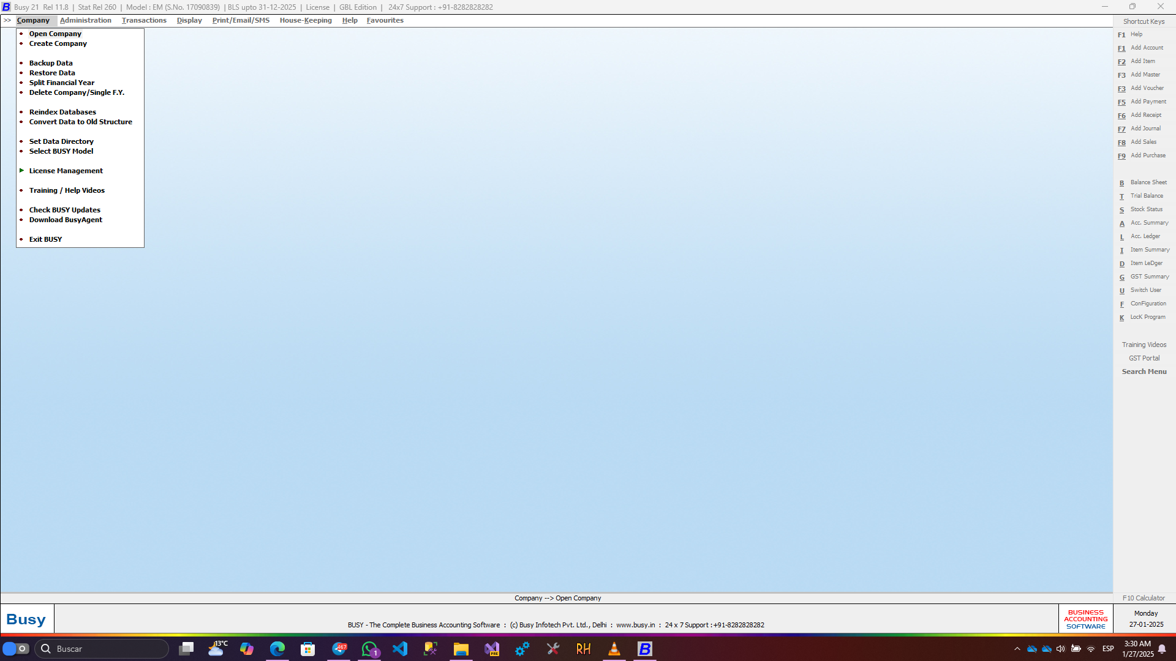Choose Download BusyAgent
The width and height of the screenshot is (1176, 661).
pyautogui.click(x=66, y=220)
